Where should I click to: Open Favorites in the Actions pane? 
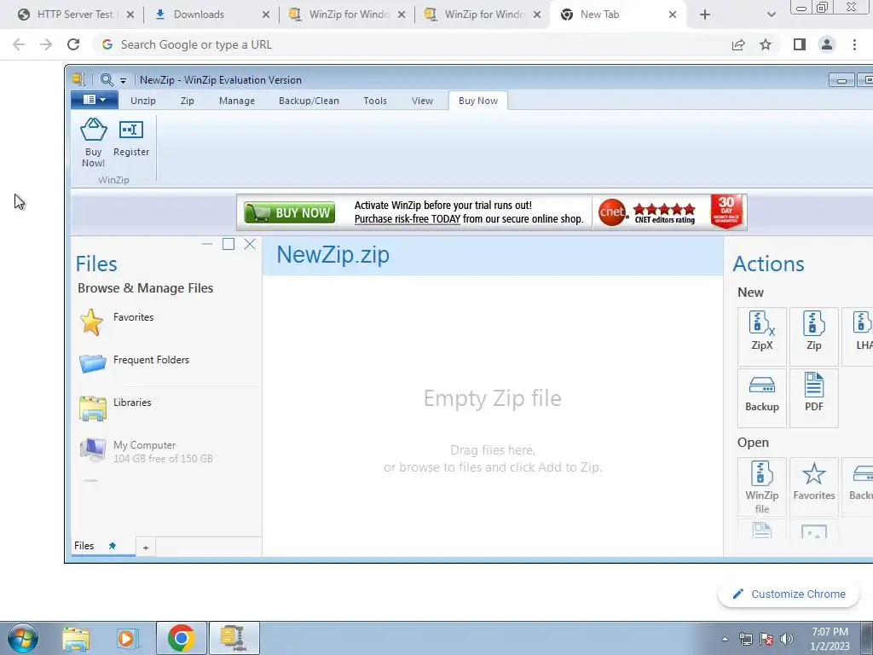[x=813, y=487]
